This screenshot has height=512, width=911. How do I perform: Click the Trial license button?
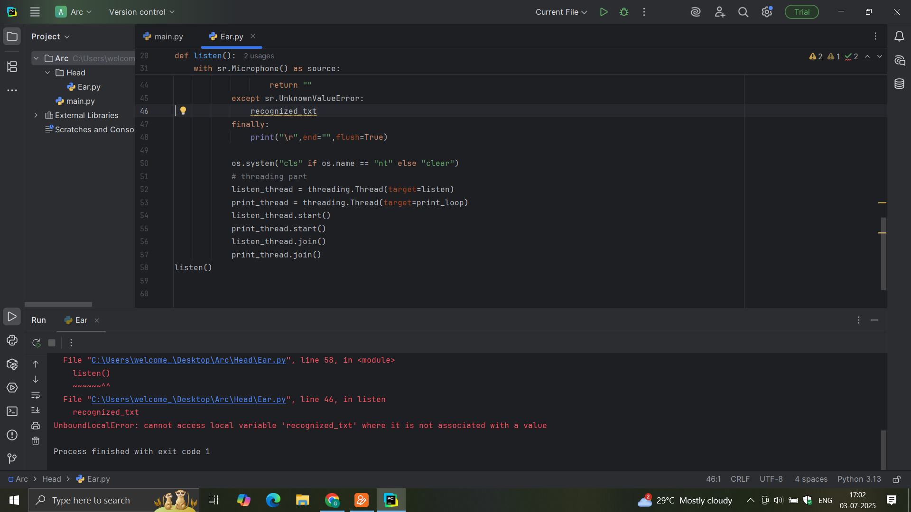tap(801, 12)
